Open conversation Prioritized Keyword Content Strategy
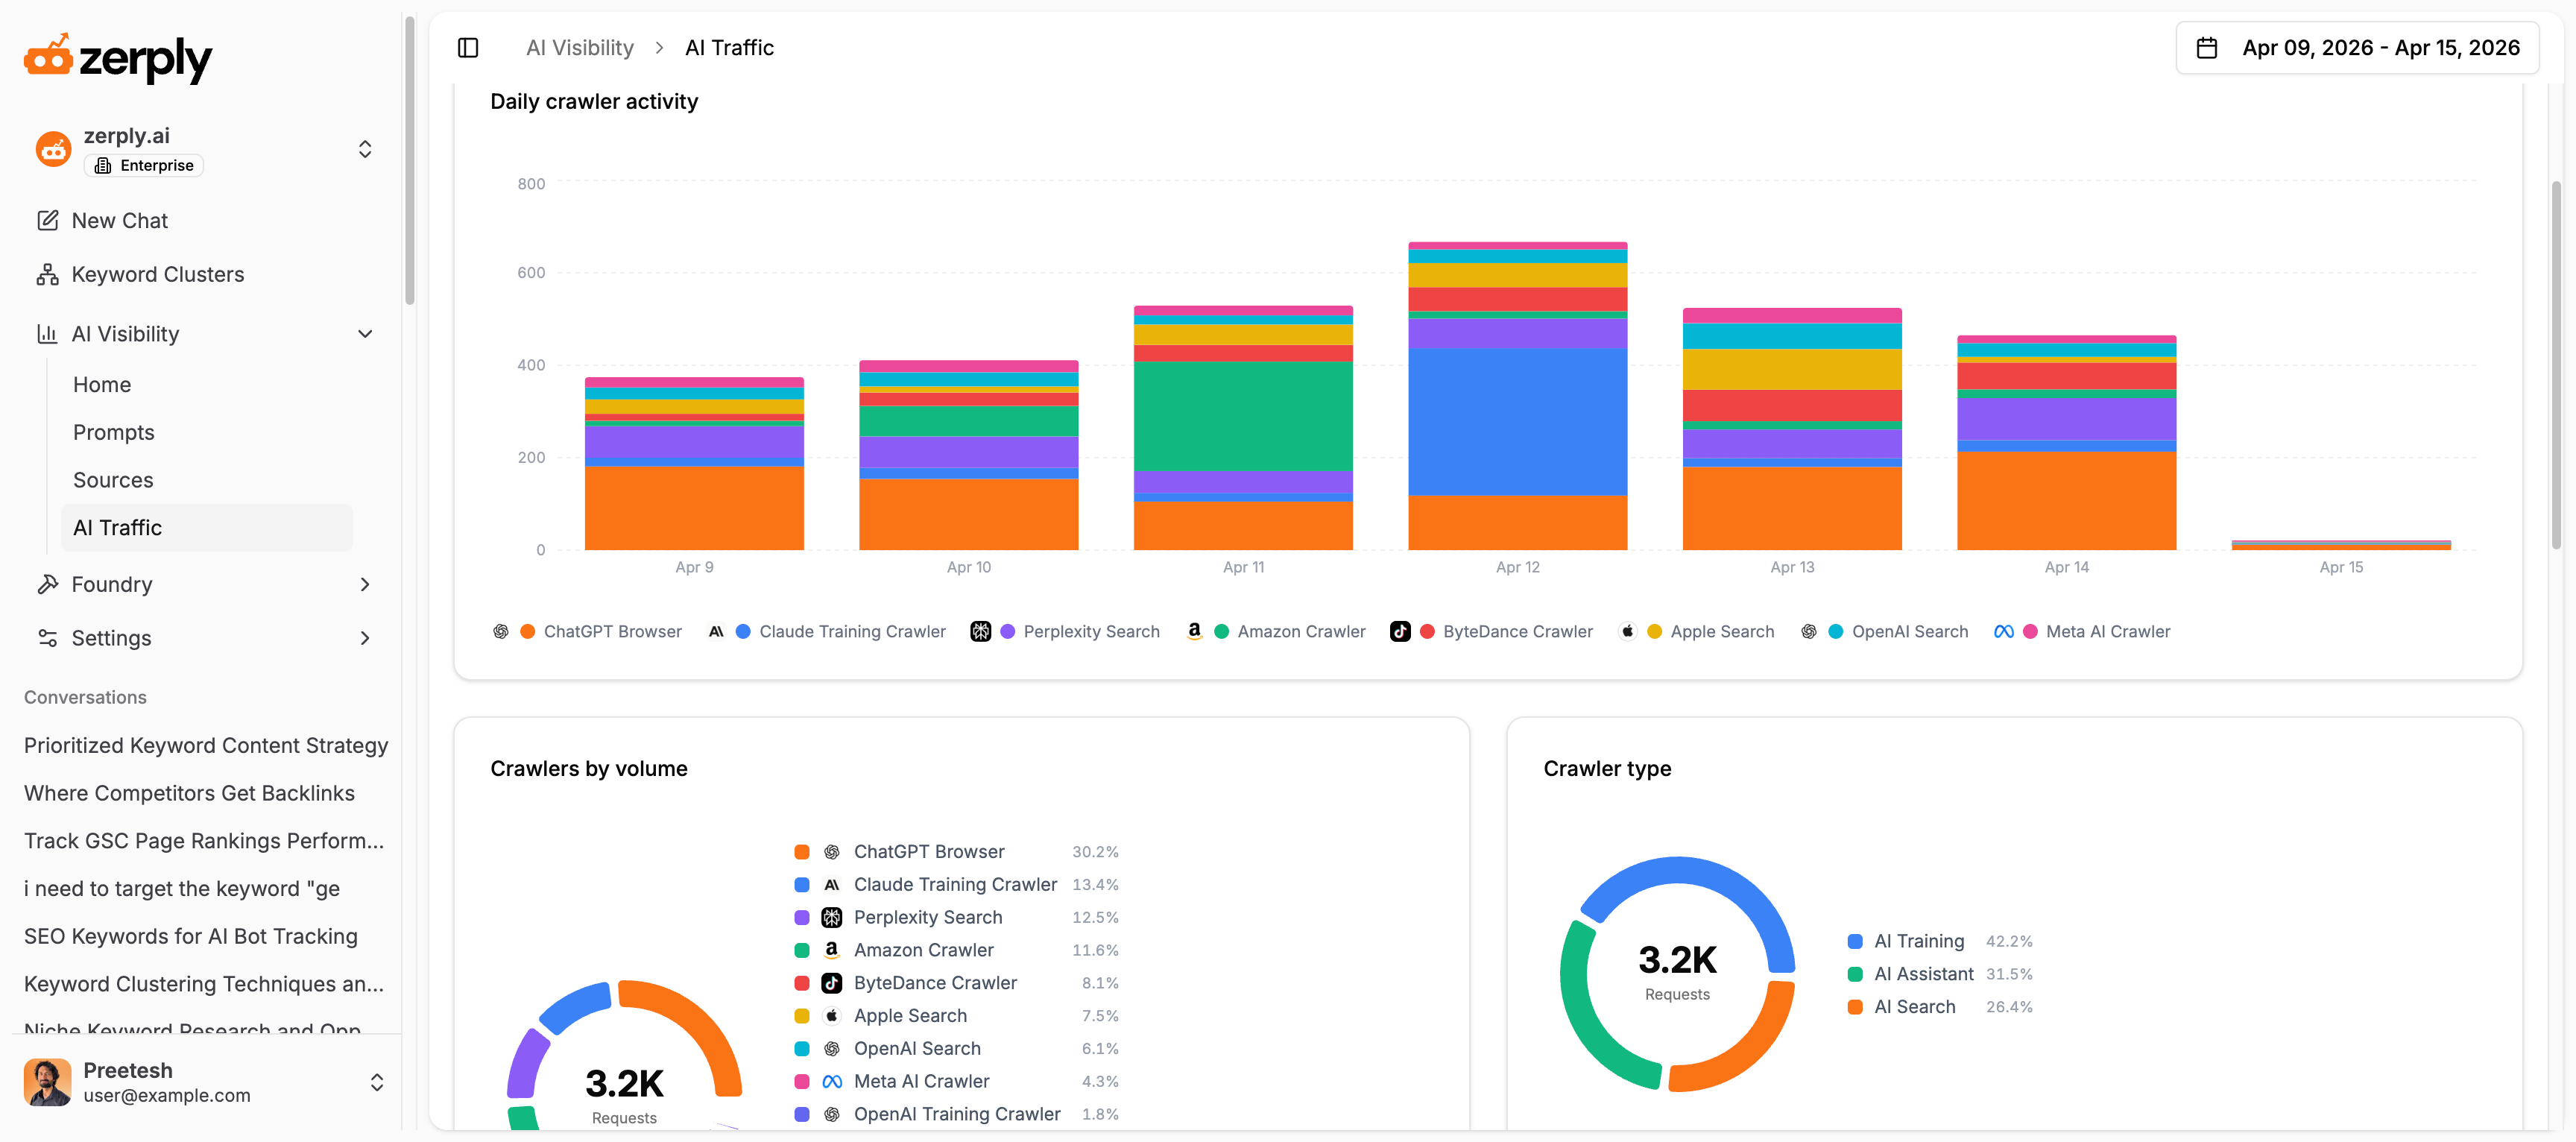 (206, 745)
